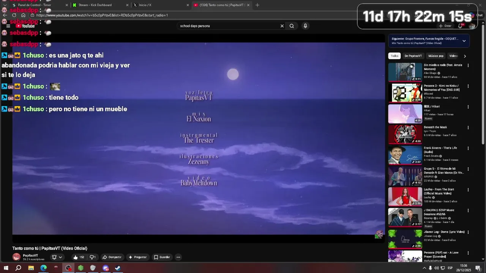Go to the YouTube home logo

click(25, 26)
